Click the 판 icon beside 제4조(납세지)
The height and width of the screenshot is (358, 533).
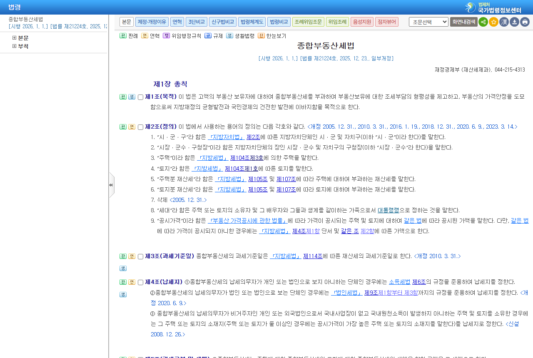pos(123,282)
